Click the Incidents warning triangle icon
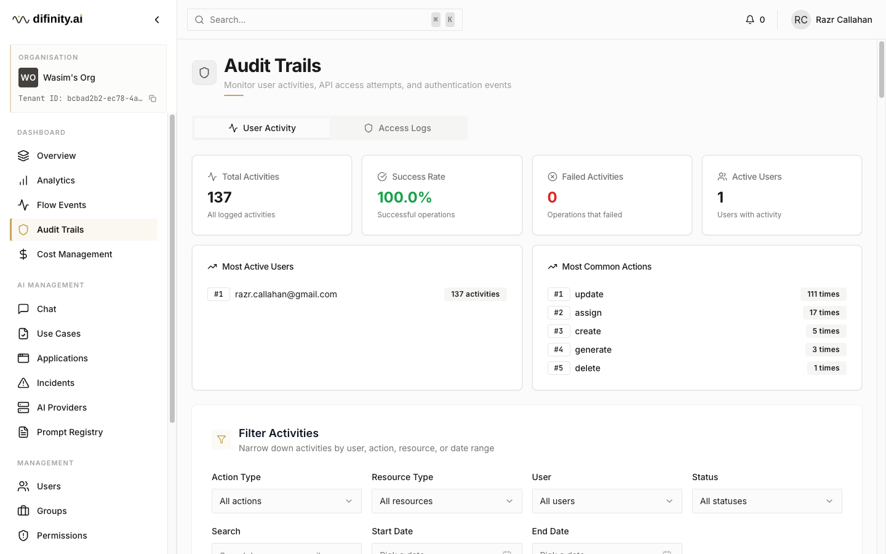This screenshot has width=886, height=554. click(x=23, y=383)
